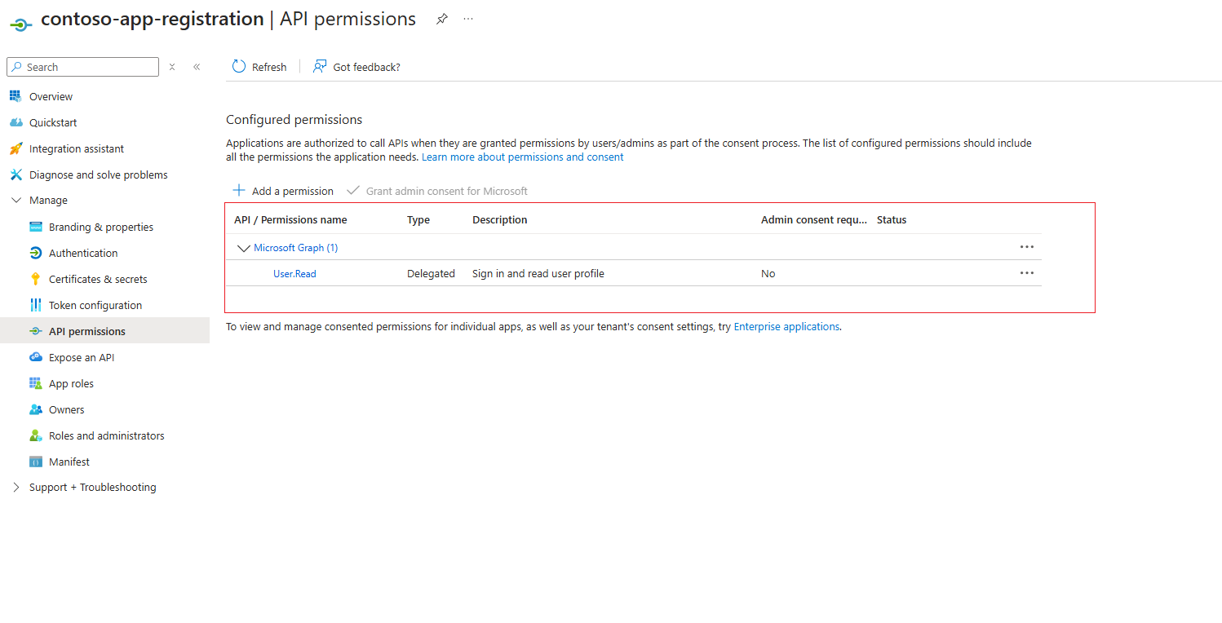
Task: Follow the Enterprise applications link
Action: (786, 326)
